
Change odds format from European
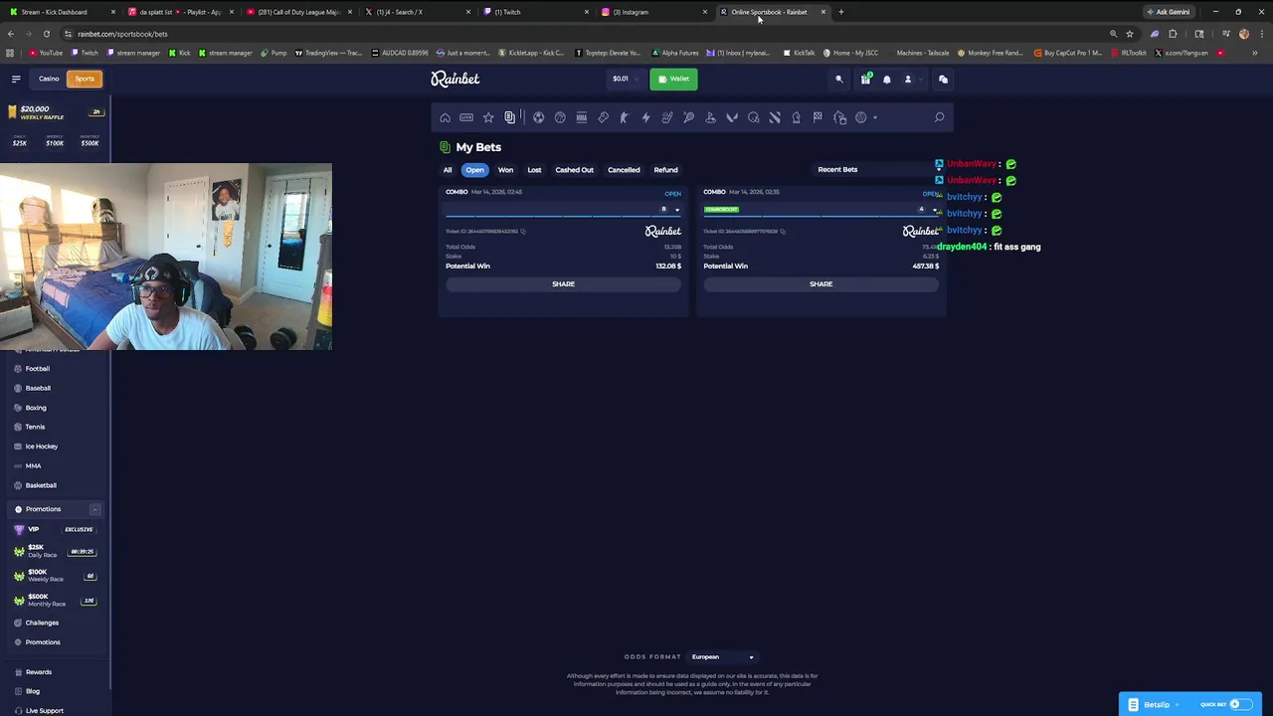tap(723, 656)
